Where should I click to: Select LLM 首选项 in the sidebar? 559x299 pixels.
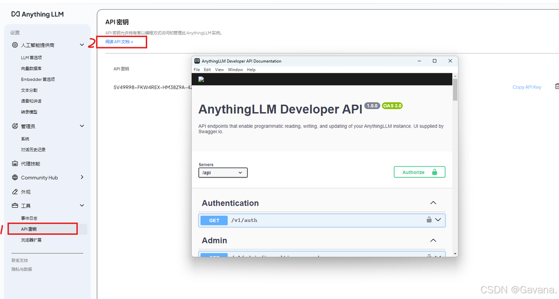[31, 58]
